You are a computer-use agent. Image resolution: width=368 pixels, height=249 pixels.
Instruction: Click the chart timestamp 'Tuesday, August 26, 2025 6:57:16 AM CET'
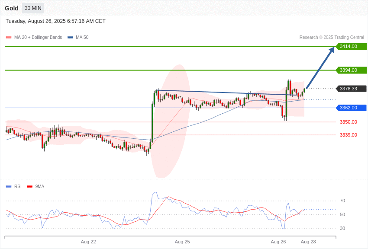pos(55,21)
